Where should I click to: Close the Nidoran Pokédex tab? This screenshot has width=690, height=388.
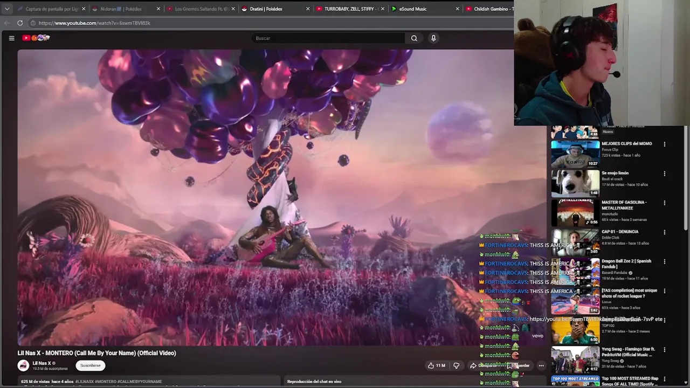point(158,9)
